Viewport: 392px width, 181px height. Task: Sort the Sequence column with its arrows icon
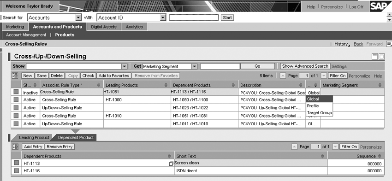pos(380,156)
